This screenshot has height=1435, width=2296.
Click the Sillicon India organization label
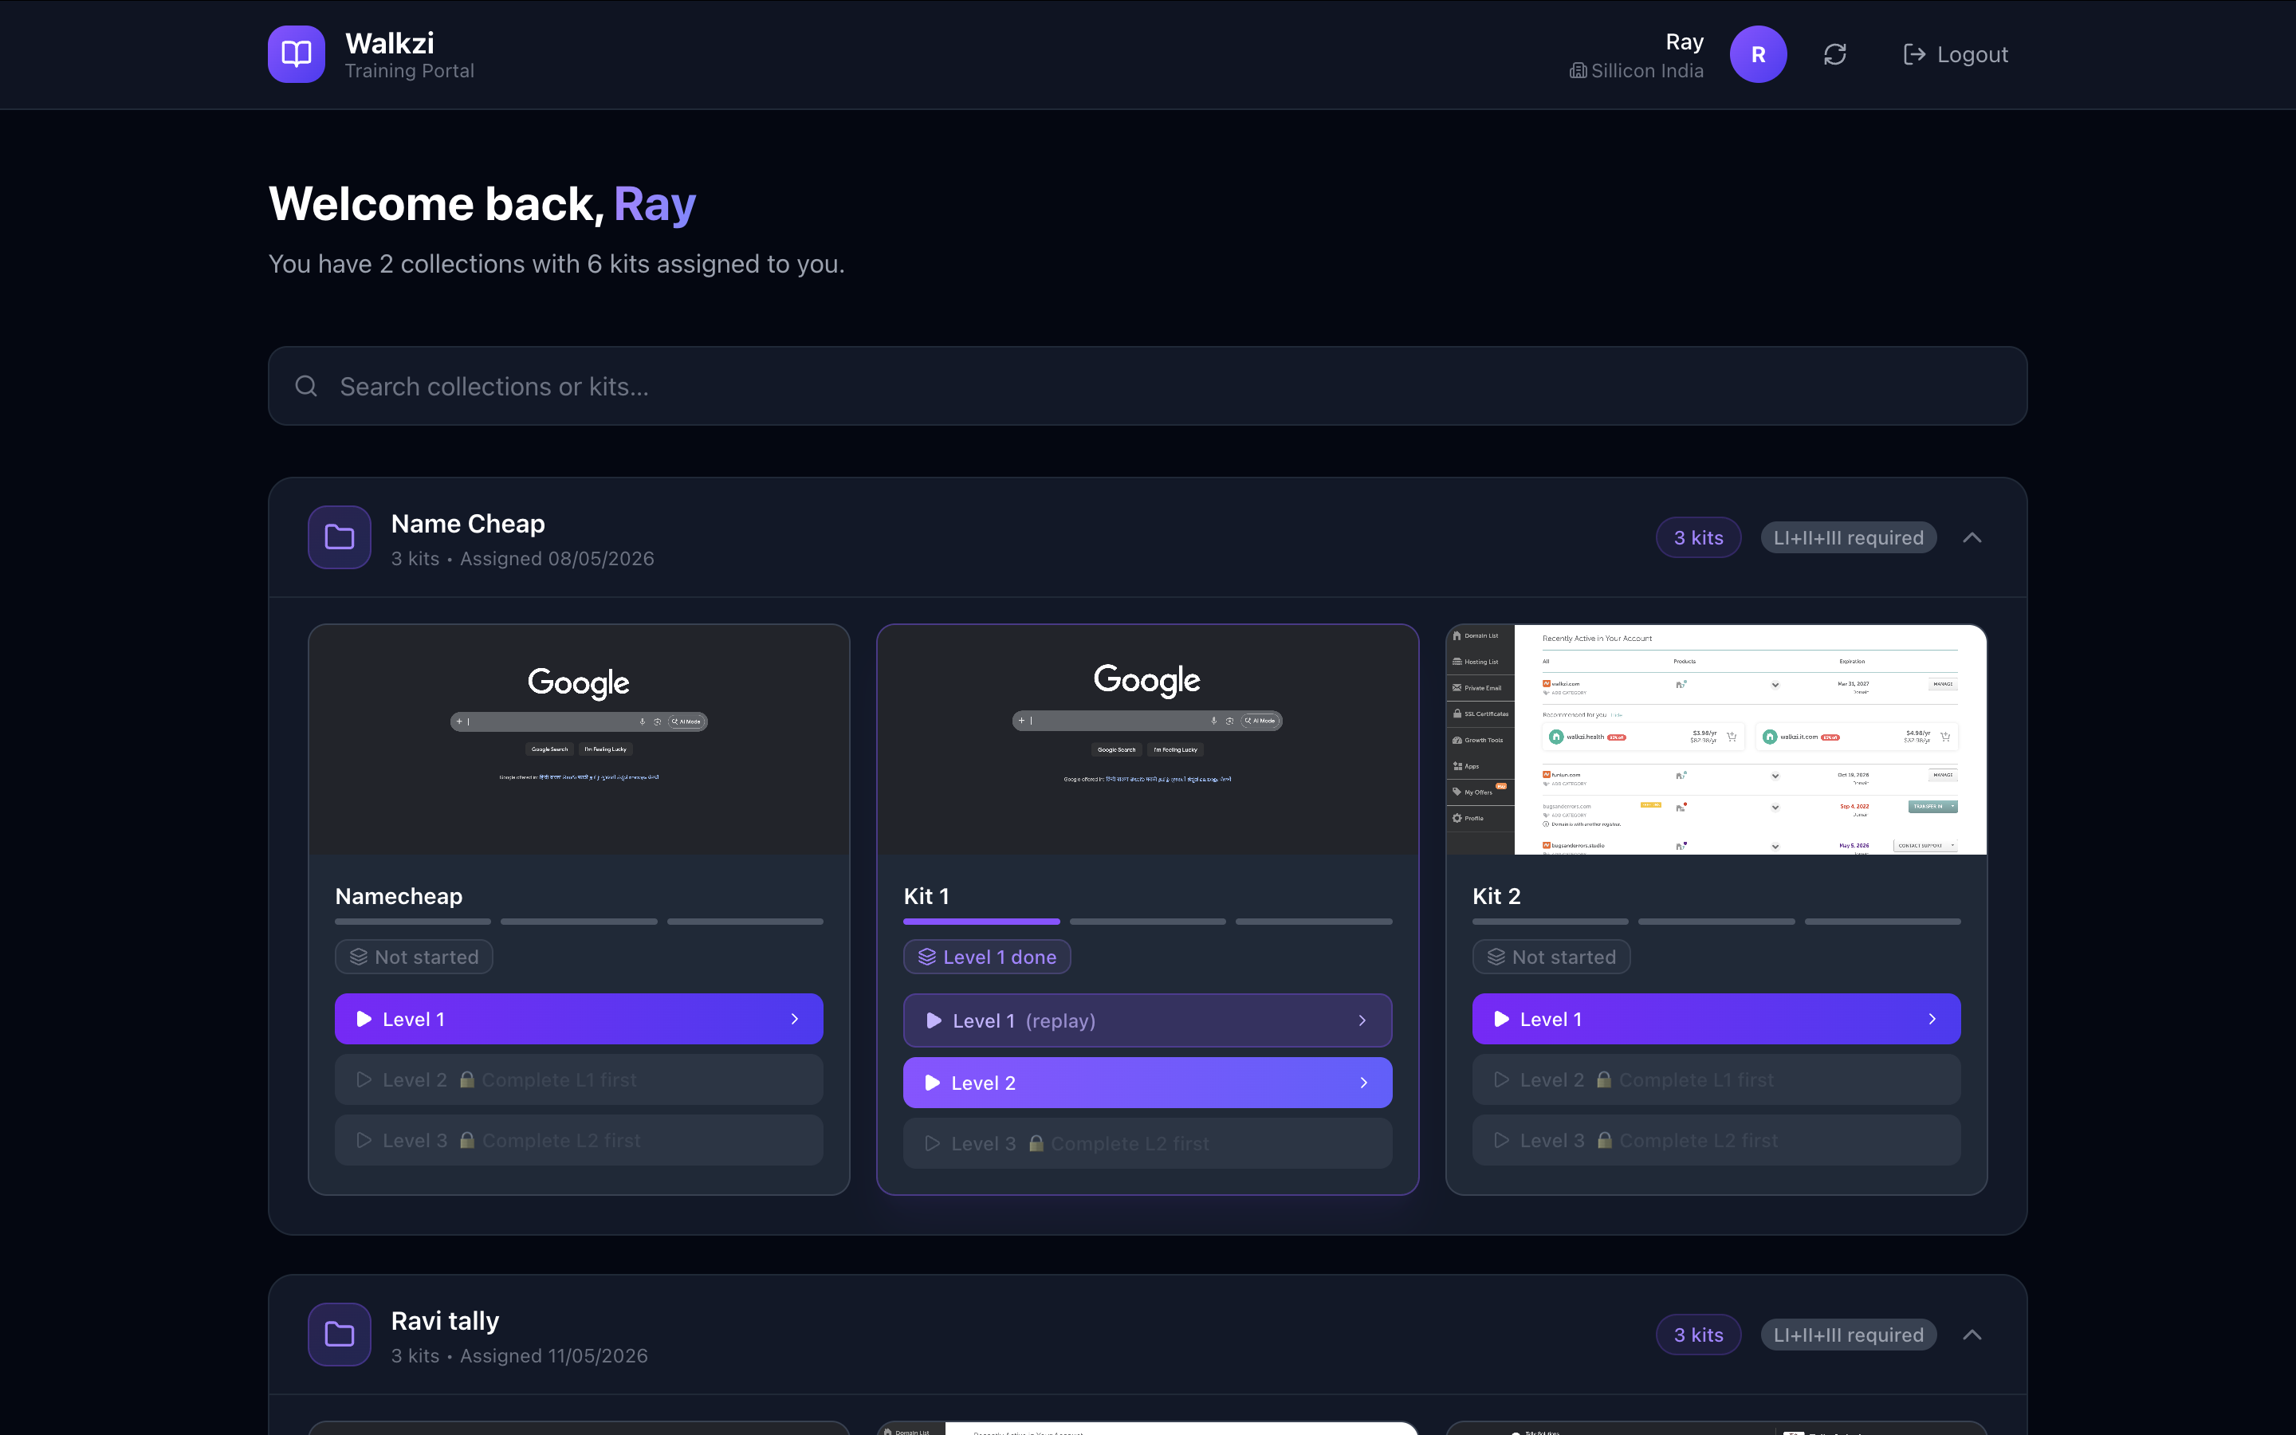(x=1637, y=71)
